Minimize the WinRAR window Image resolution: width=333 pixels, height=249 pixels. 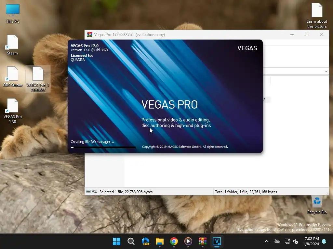pyautogui.click(x=292, y=34)
